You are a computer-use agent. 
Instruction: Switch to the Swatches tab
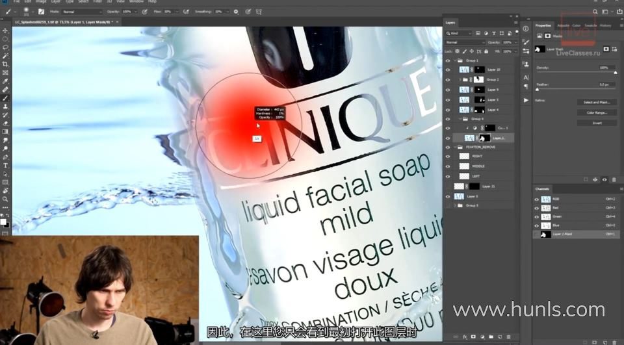[591, 25]
